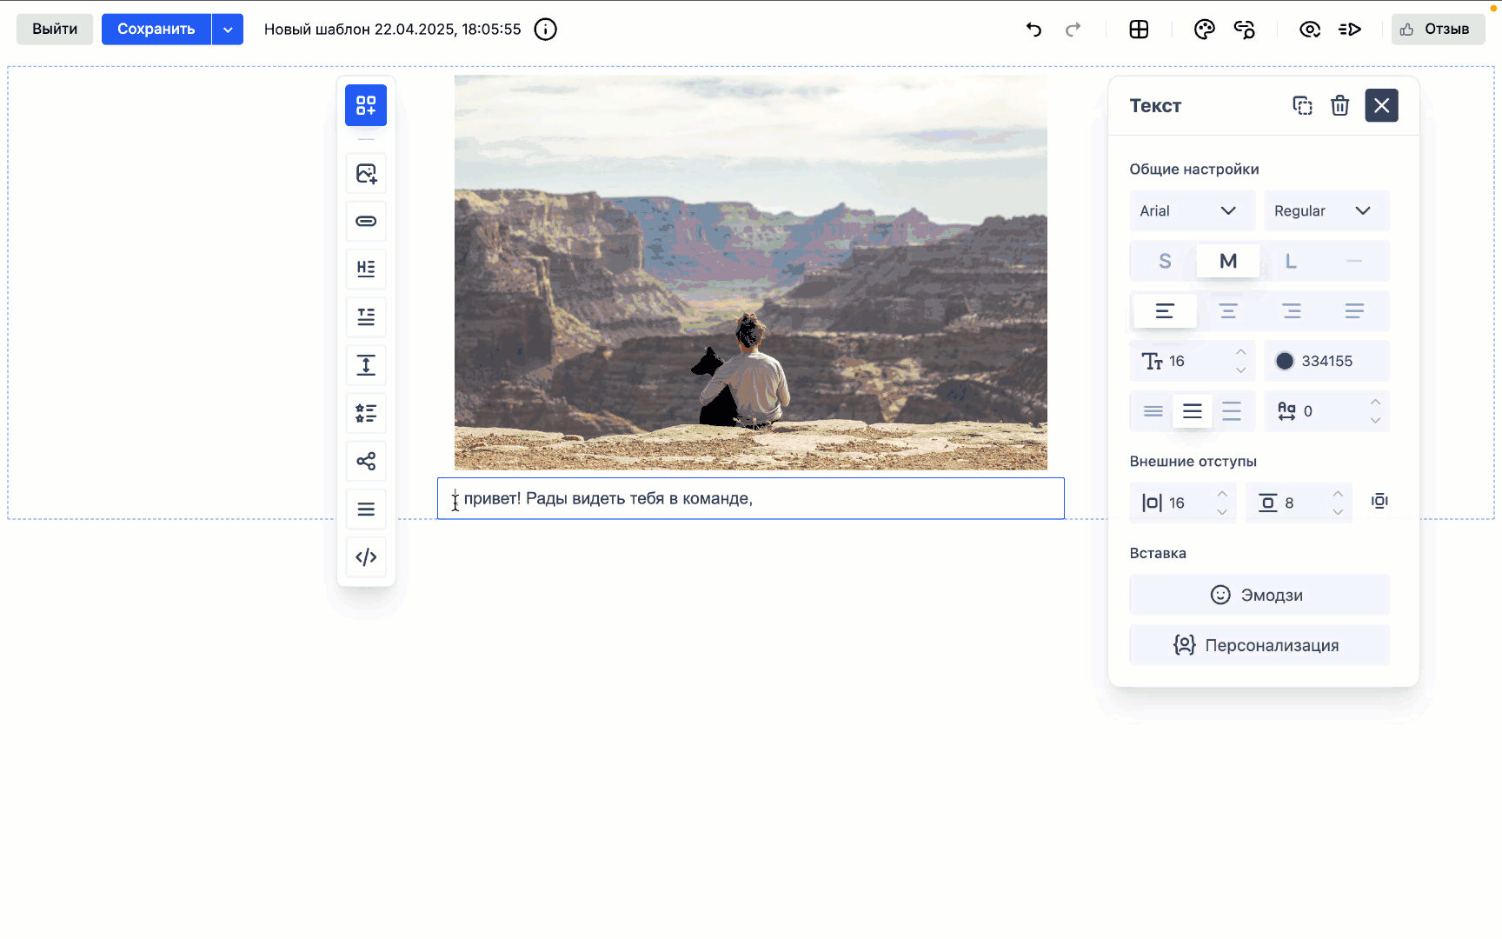Screen dimensions: 1502x939
Task: Open the Arial font dropdown
Action: click(x=1192, y=210)
